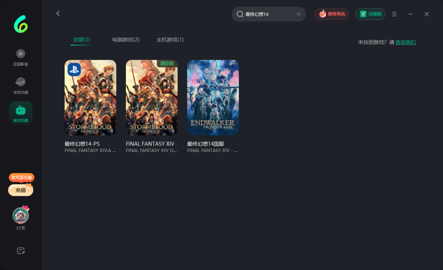Clear the search box with X icon
Screen dimensions: 443x270
coord(299,14)
